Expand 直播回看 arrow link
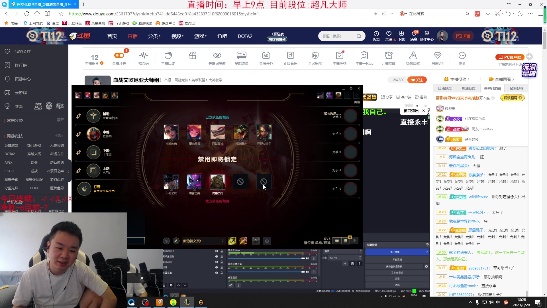Image resolution: width=547 pixels, height=308 pixels. tap(501, 79)
